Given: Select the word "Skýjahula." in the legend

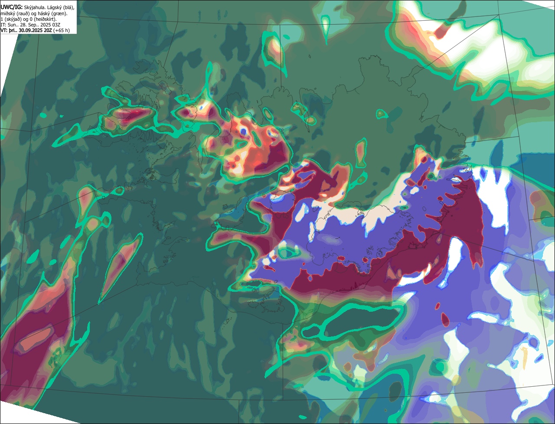Looking at the screenshot, I should (35, 7).
